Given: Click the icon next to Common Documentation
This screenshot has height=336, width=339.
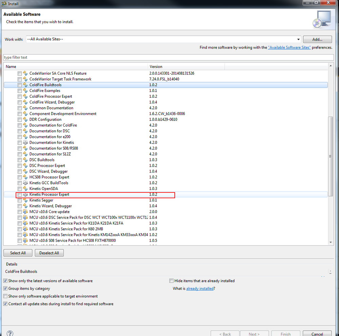Looking at the screenshot, I should tap(25, 108).
